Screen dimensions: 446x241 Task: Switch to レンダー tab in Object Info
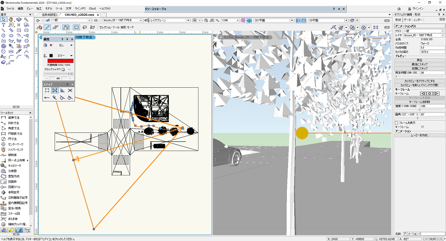click(x=418, y=20)
